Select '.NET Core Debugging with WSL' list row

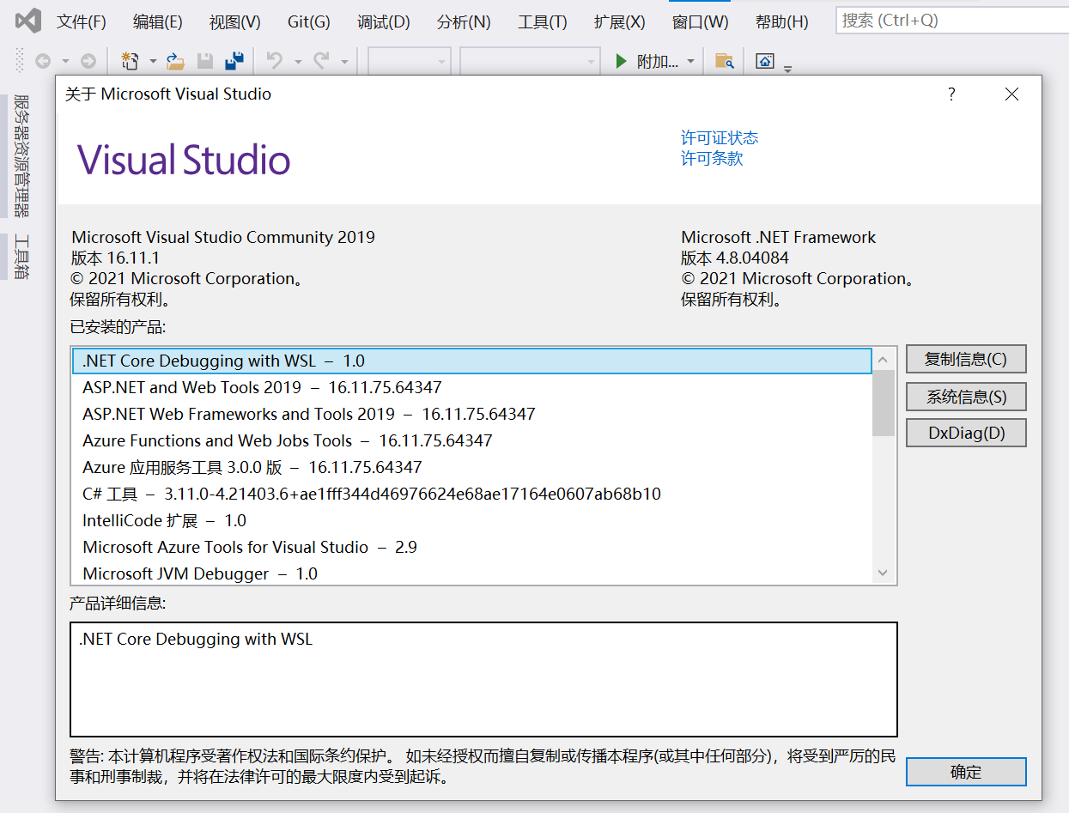point(471,361)
